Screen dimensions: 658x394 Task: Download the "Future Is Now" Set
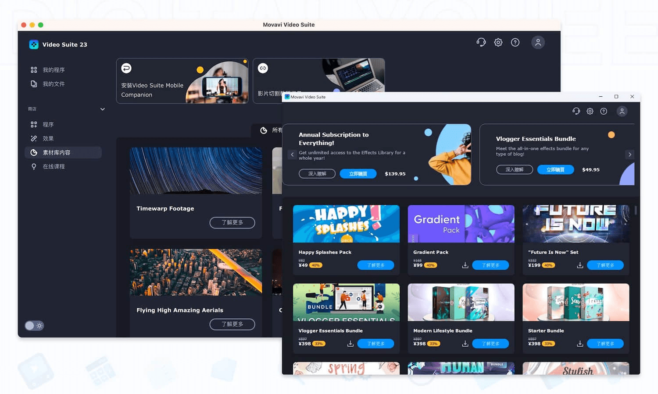[x=580, y=265]
